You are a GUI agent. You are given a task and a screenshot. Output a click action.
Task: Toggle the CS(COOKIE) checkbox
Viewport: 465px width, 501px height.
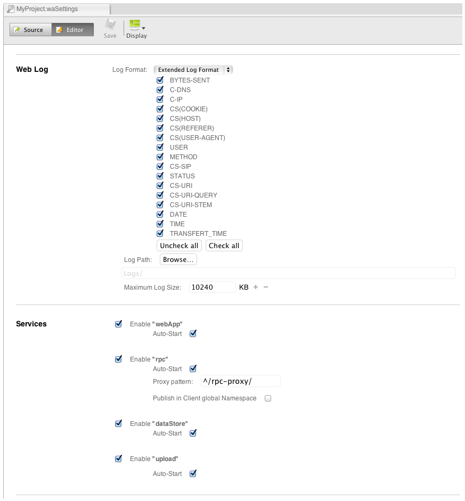point(160,109)
